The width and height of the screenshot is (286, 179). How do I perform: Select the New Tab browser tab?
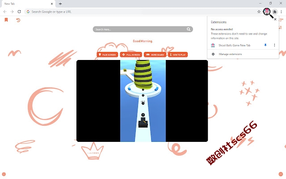coord(28,4)
